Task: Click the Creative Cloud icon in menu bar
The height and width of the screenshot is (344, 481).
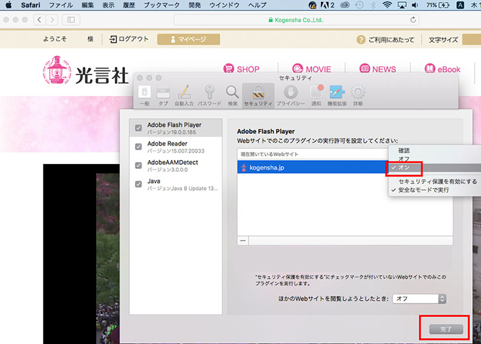Action: tap(345, 5)
